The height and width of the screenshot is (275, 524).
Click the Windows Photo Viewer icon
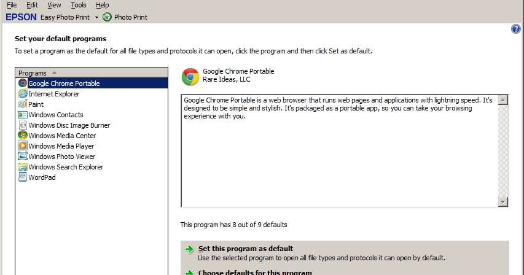[x=22, y=156]
